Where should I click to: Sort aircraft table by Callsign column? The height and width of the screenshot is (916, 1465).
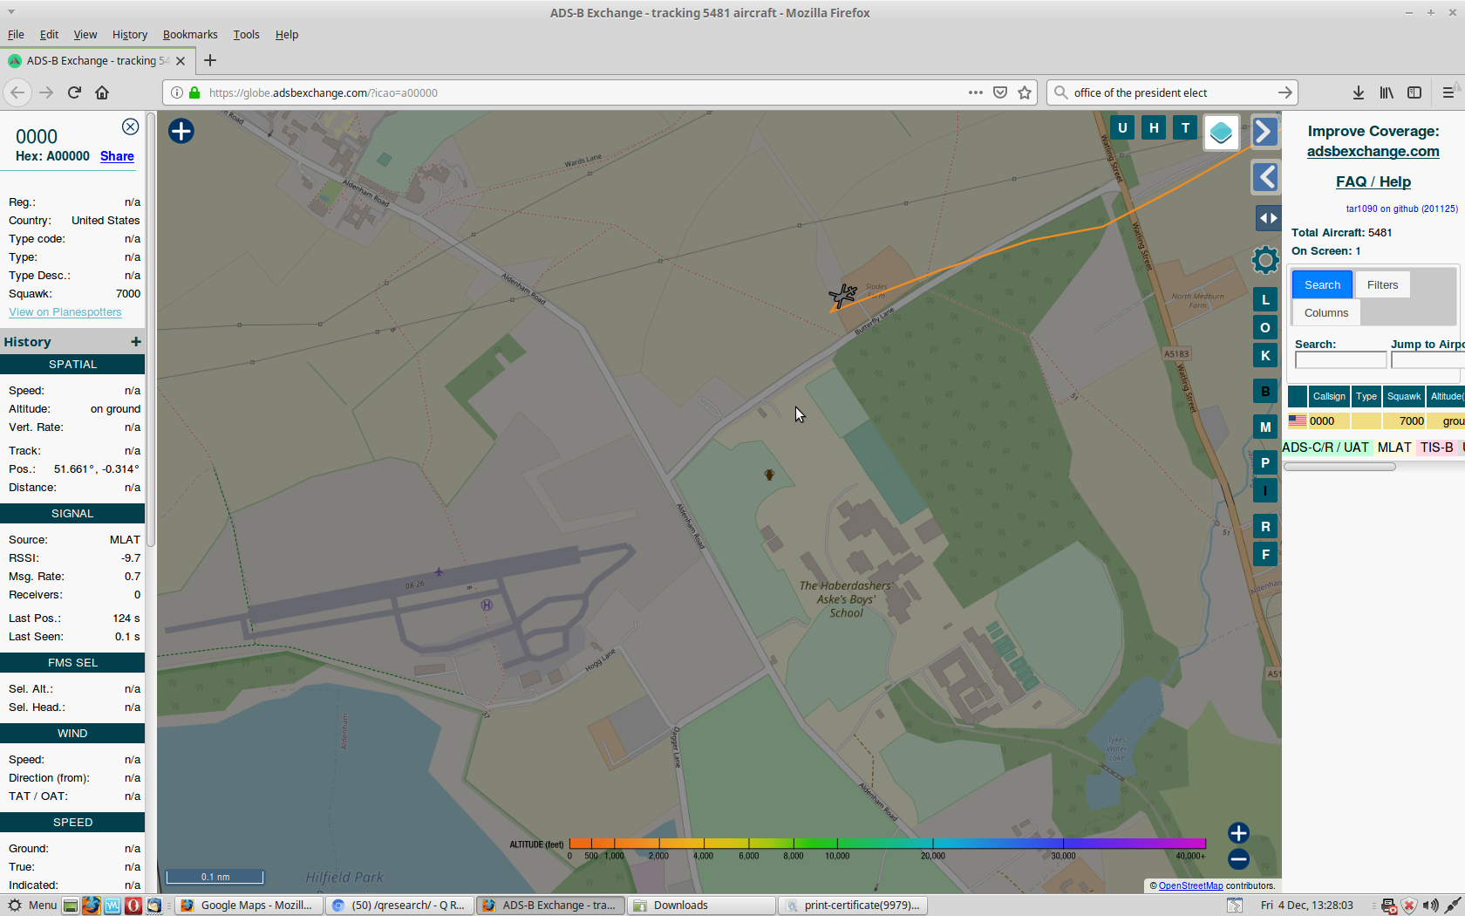pos(1329,397)
